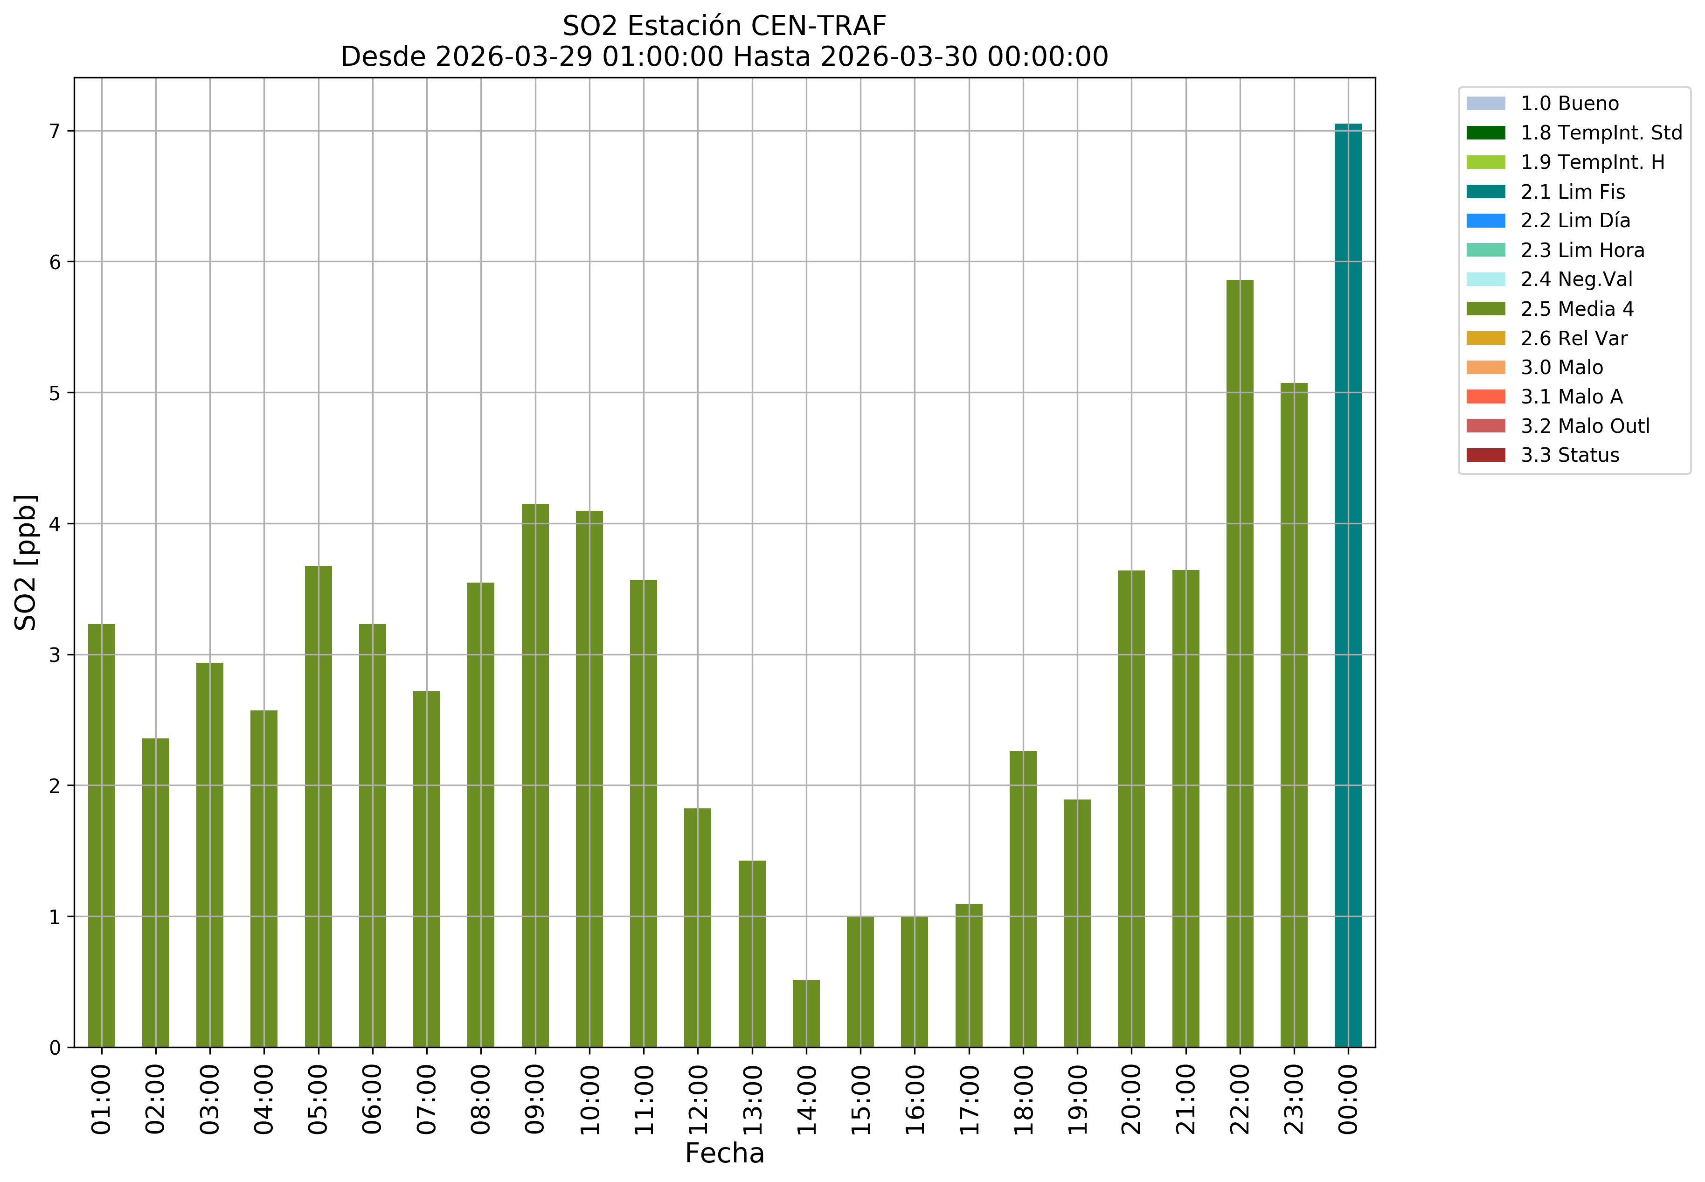This screenshot has height=1182, width=1705.
Task: Click the 3.3 Status dark red swatch
Action: [x=1485, y=455]
